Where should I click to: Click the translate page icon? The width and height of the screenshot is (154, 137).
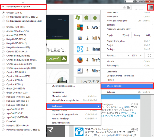[x=128, y=8]
